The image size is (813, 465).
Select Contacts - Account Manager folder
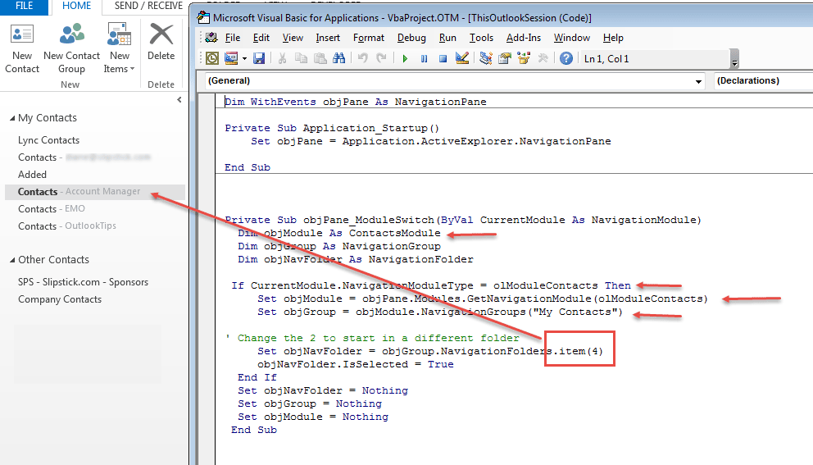pos(95,192)
